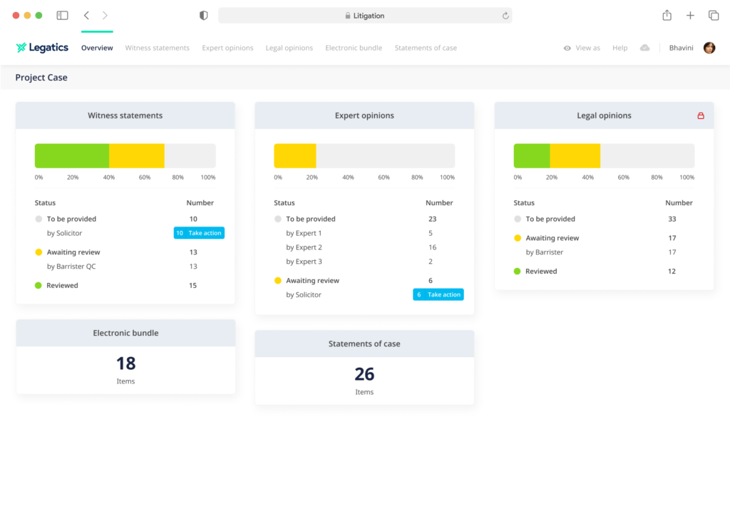Click To be provided in Witness statements
Viewport: 730px width, 531px height.
pos(71,219)
